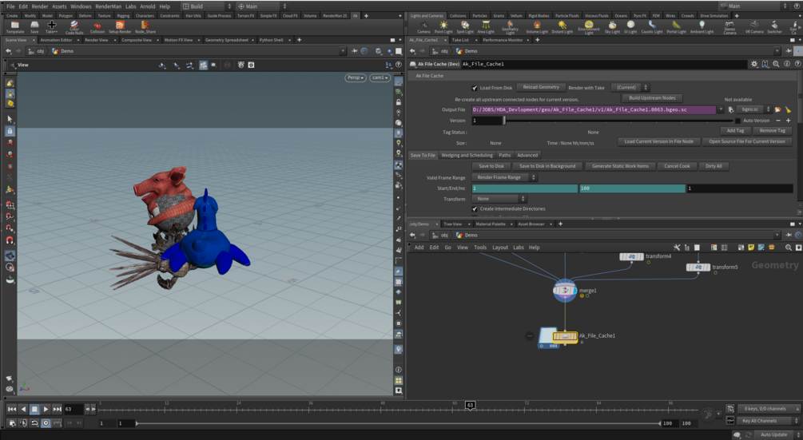Click the Sky Light shelf icon
The width and height of the screenshot is (803, 440).
(x=612, y=26)
